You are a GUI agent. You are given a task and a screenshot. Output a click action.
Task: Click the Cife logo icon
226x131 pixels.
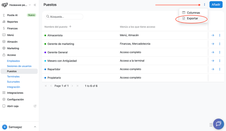4,5
